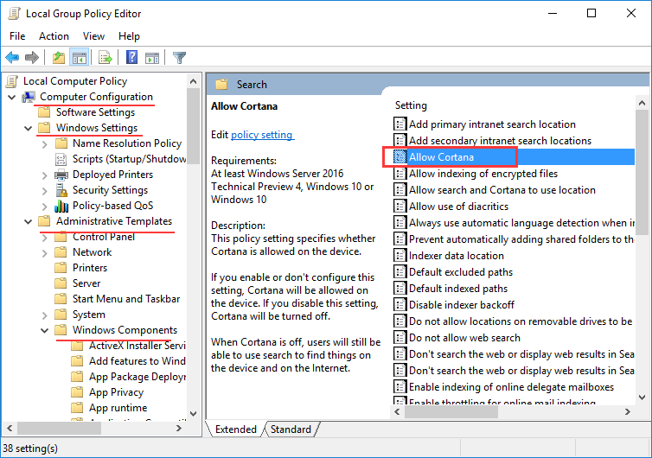Expand the System node
This screenshot has width=652, height=458.
(44, 315)
